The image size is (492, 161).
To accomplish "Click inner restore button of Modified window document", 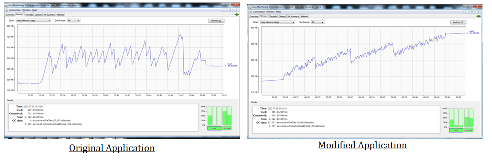I will (x=472, y=12).
